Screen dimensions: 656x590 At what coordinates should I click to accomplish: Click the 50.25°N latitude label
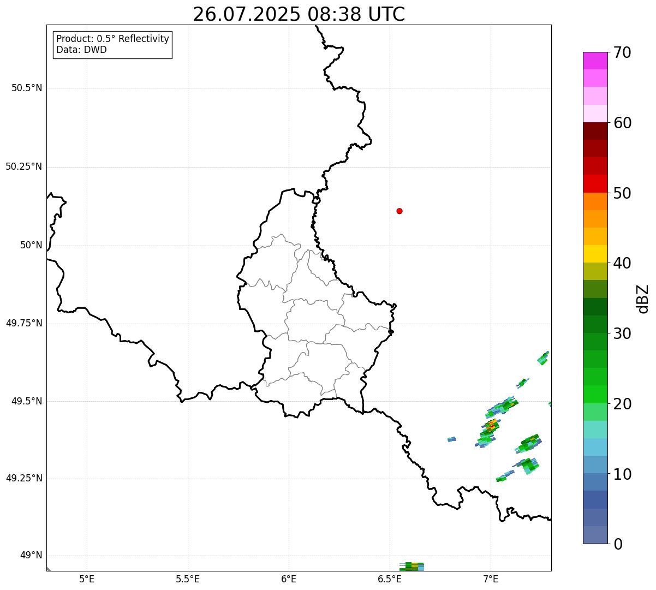(x=24, y=166)
